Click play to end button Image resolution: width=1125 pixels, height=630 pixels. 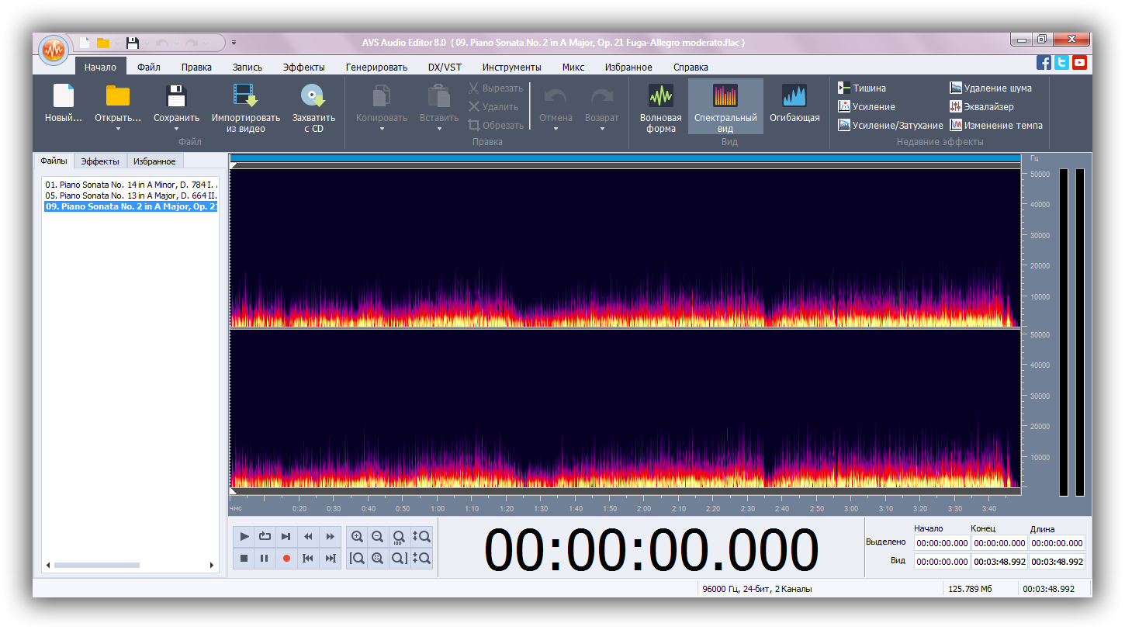pyautogui.click(x=286, y=536)
